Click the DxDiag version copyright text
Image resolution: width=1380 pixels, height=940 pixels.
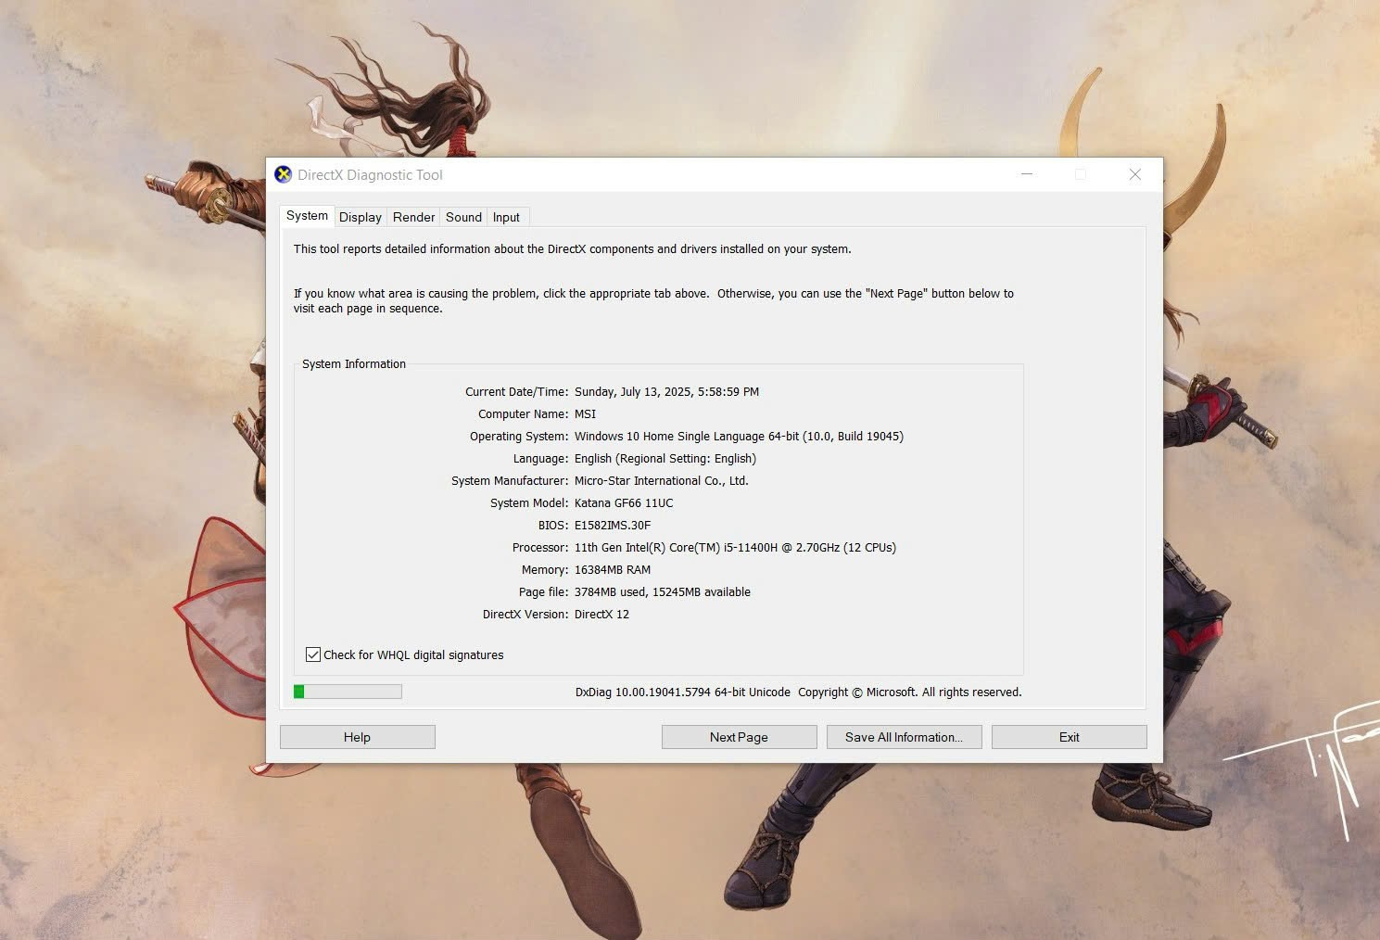[x=798, y=692]
